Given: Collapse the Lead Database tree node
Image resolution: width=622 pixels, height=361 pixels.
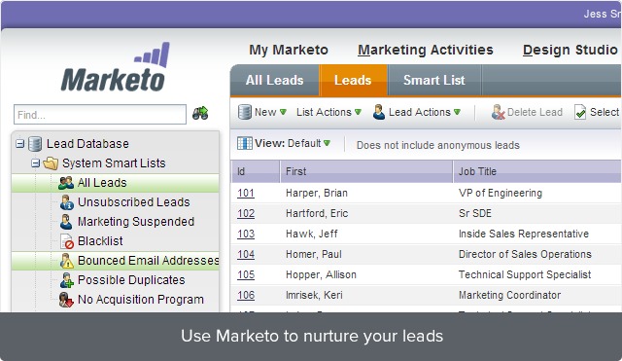Looking at the screenshot, I should pyautogui.click(x=19, y=143).
